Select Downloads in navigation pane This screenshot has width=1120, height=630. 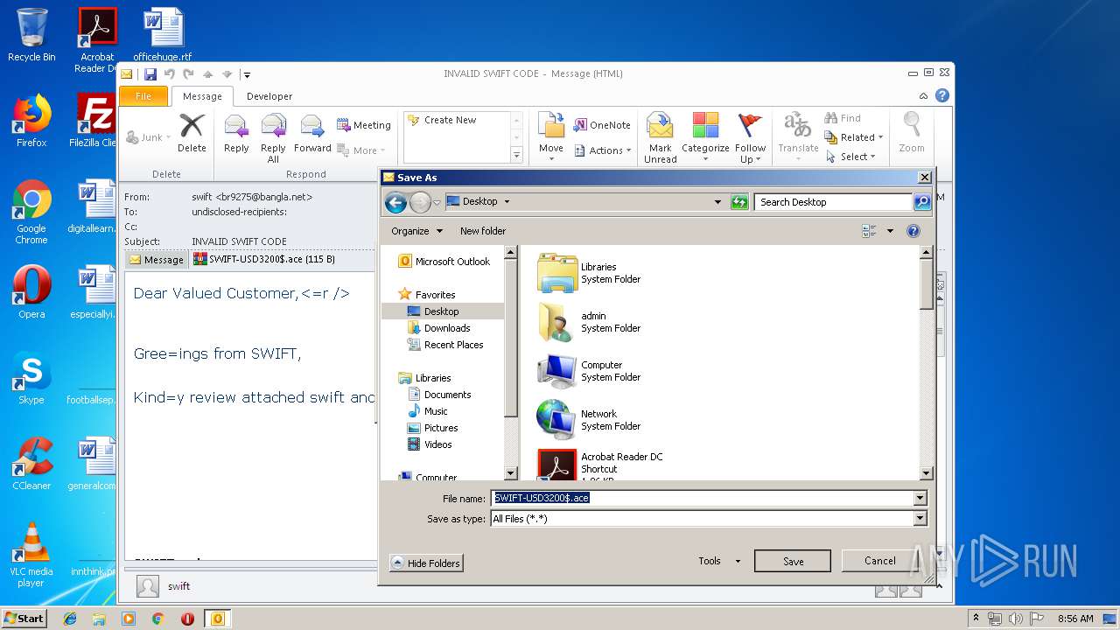(438, 328)
